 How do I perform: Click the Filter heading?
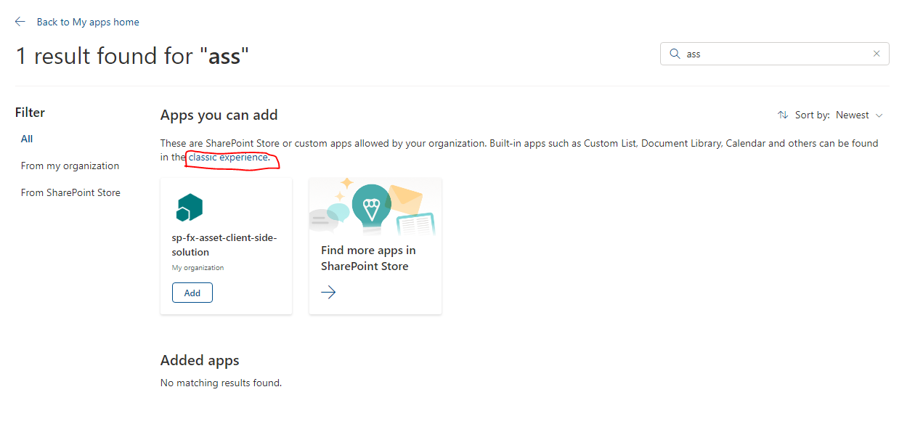coord(30,113)
